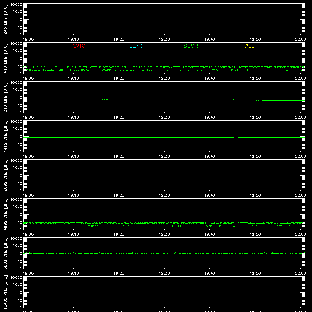Image resolution: width=312 pixels, height=312 pixels.
Task: Click 19:40 tick under the 4995 MHz panel
Action: click(210, 234)
